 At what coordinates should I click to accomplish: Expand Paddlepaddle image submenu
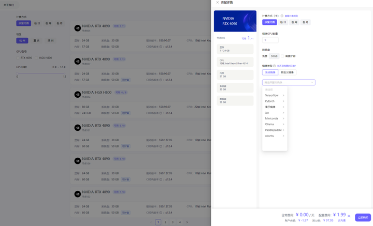click(275, 130)
